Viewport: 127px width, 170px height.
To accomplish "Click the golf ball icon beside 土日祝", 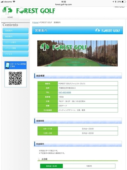I will click(x=39, y=159).
